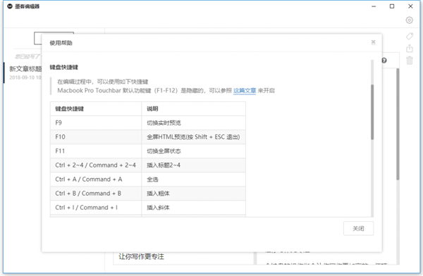Click the Ctrl + B / Command + B row
Viewport: 423px width, 276px height.
[x=147, y=193]
